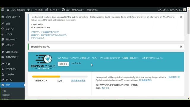
Task: Open ツール wrench icon in sidebar
Action: tap(3, 80)
